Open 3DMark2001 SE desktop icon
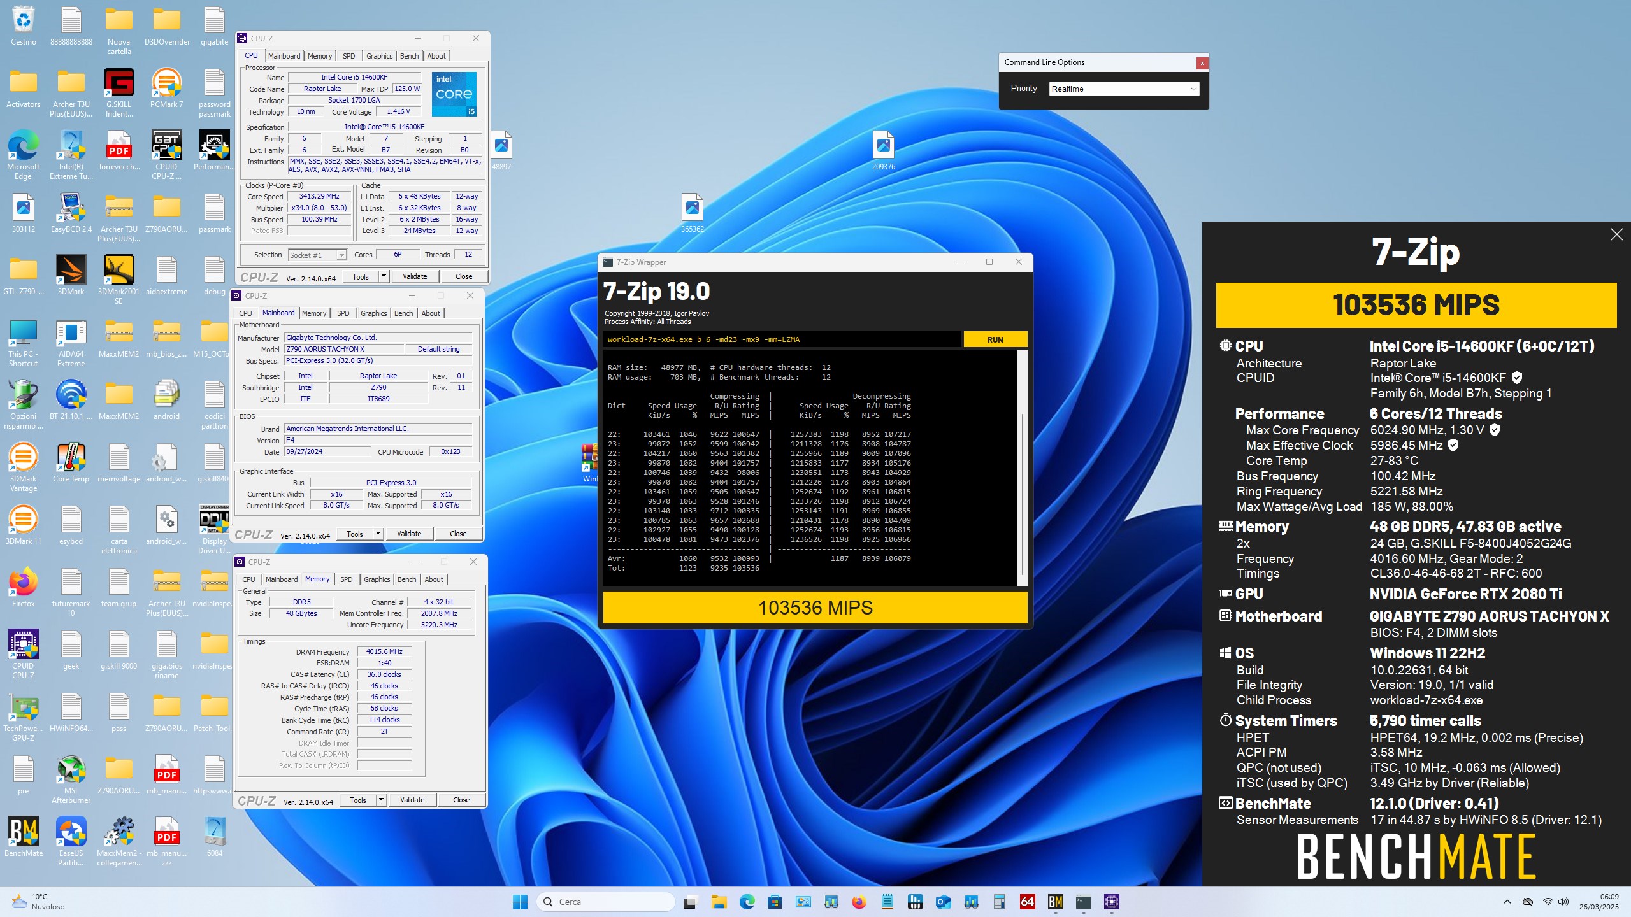The image size is (1631, 917). [119, 280]
